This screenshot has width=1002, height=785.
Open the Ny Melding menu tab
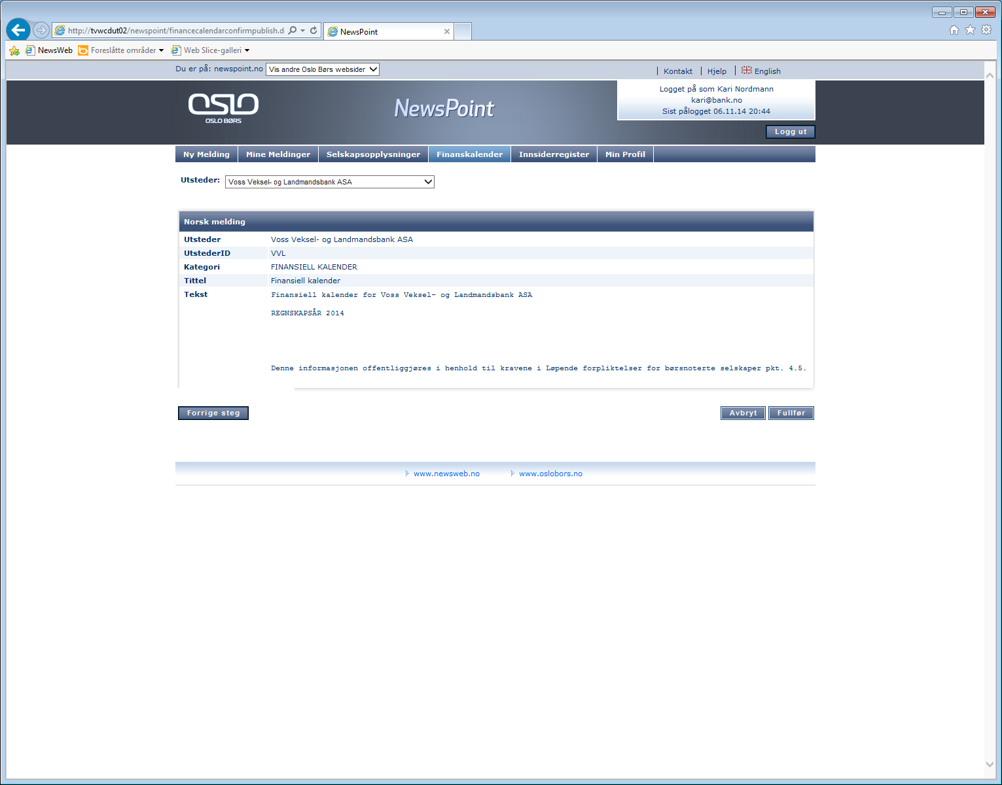207,154
